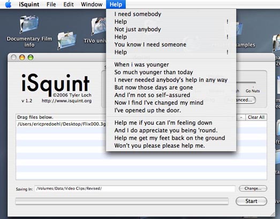Click the Start button
This screenshot has width=280, height=219.
251,201
